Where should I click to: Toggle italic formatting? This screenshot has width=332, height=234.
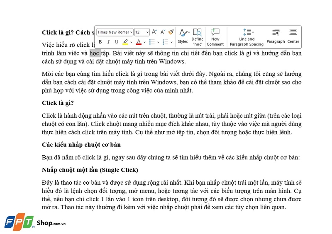tap(108, 42)
